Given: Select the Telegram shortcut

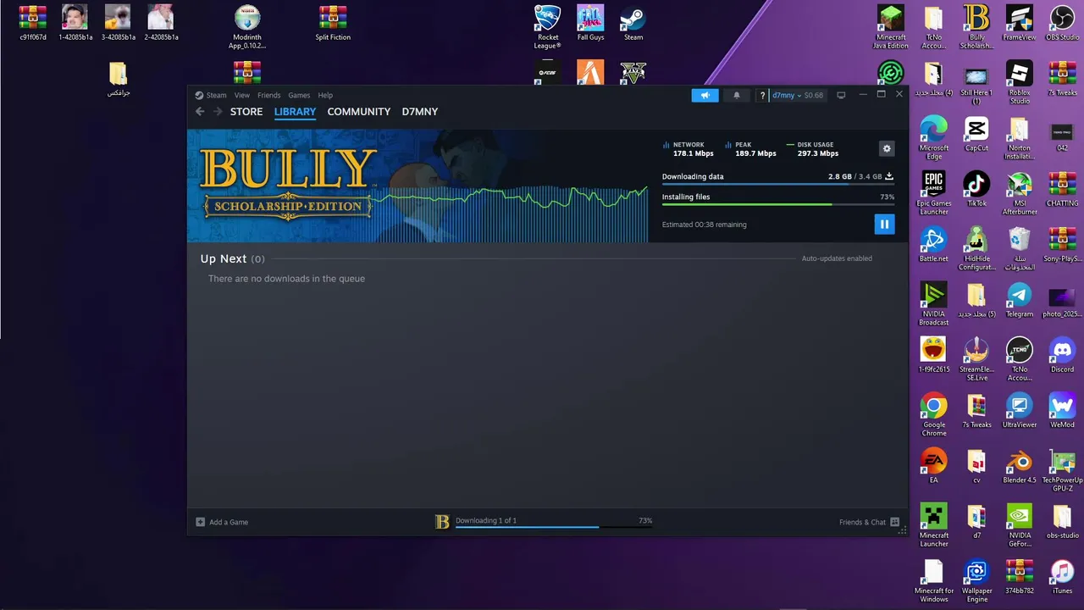Looking at the screenshot, I should (x=1019, y=300).
